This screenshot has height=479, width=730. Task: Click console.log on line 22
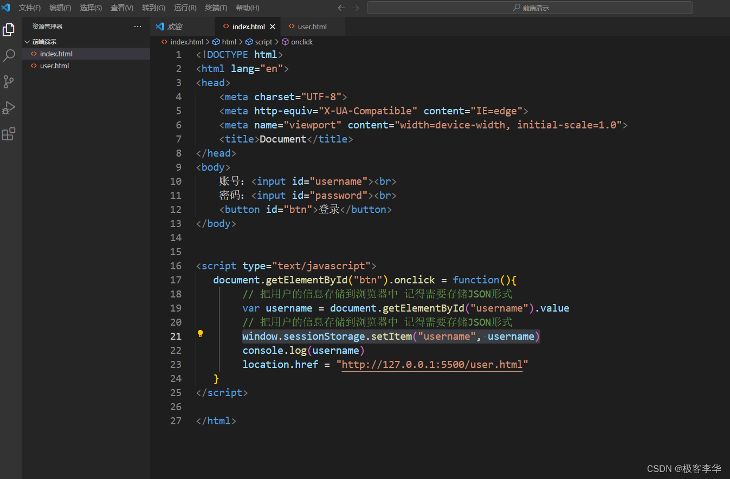(274, 350)
